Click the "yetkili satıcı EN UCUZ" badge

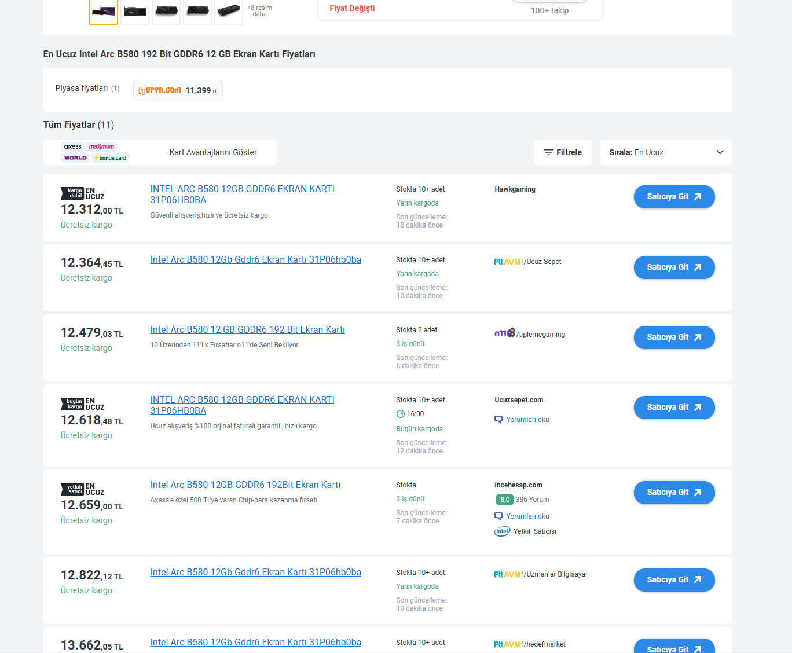pos(83,489)
